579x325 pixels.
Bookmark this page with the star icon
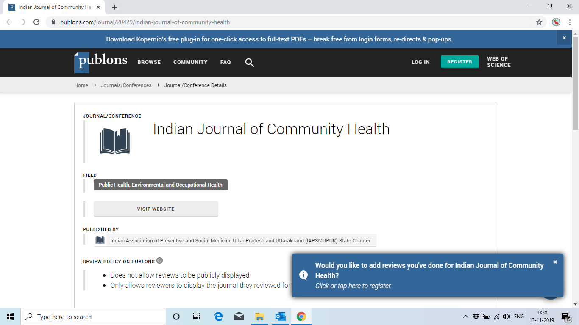pyautogui.click(x=539, y=22)
